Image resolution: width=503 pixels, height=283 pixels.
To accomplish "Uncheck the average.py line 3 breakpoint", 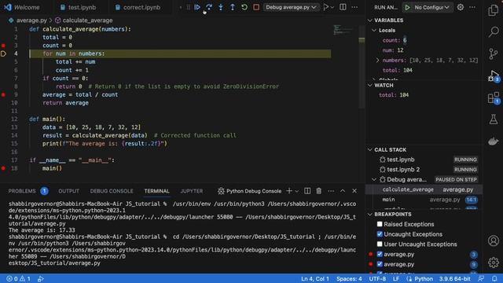I will tap(380, 254).
